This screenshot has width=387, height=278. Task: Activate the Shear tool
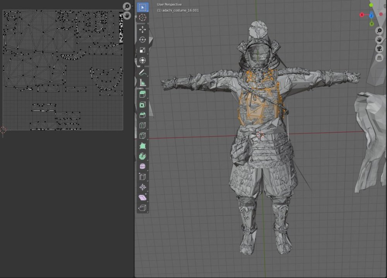(x=142, y=198)
